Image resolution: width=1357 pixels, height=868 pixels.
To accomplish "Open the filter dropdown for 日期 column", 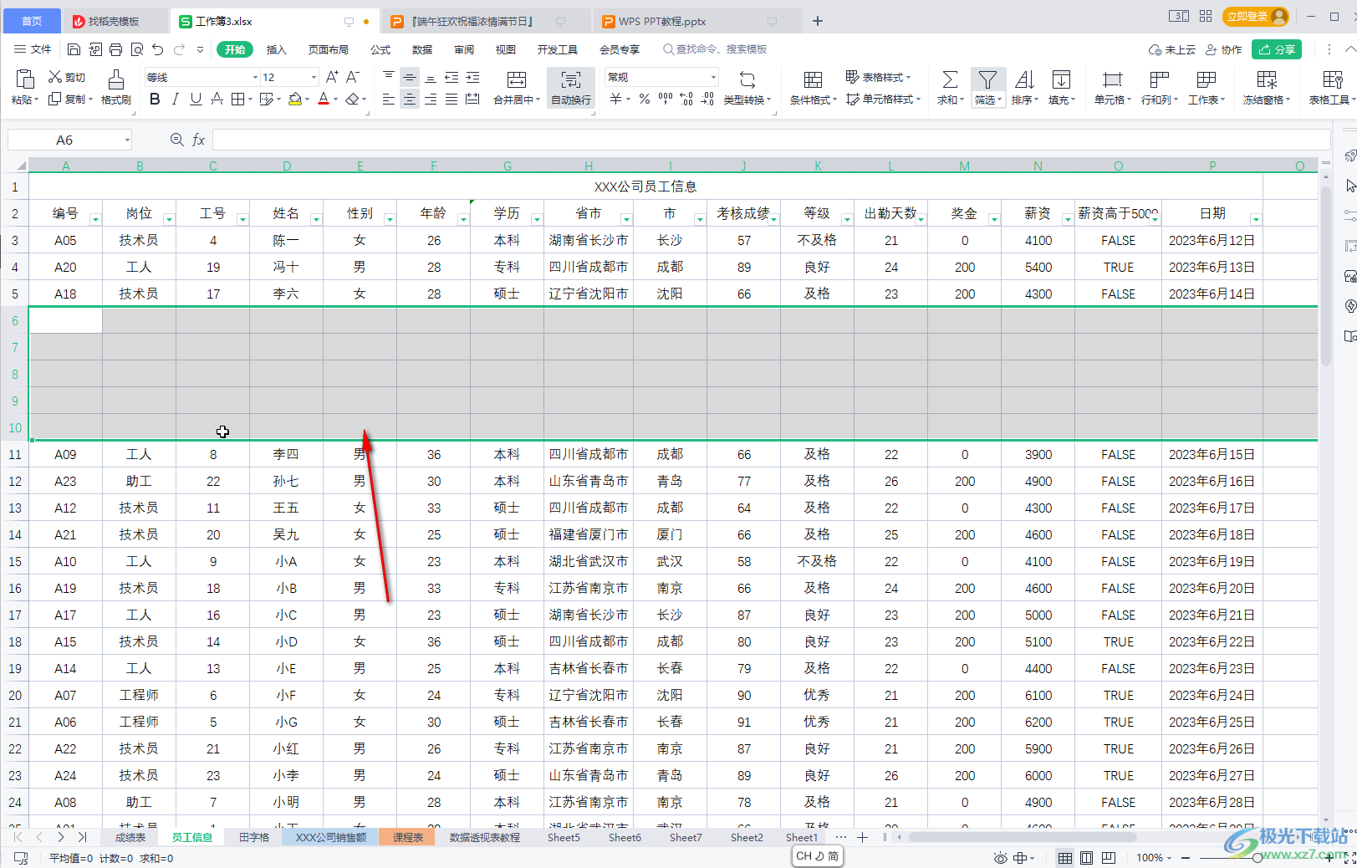I will (x=1256, y=219).
